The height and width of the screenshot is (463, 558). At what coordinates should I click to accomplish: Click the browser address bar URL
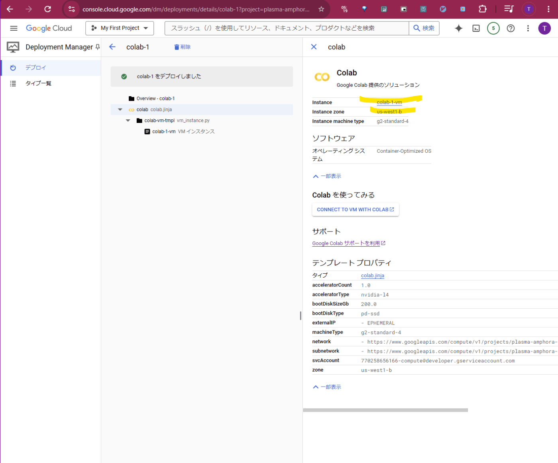click(196, 9)
